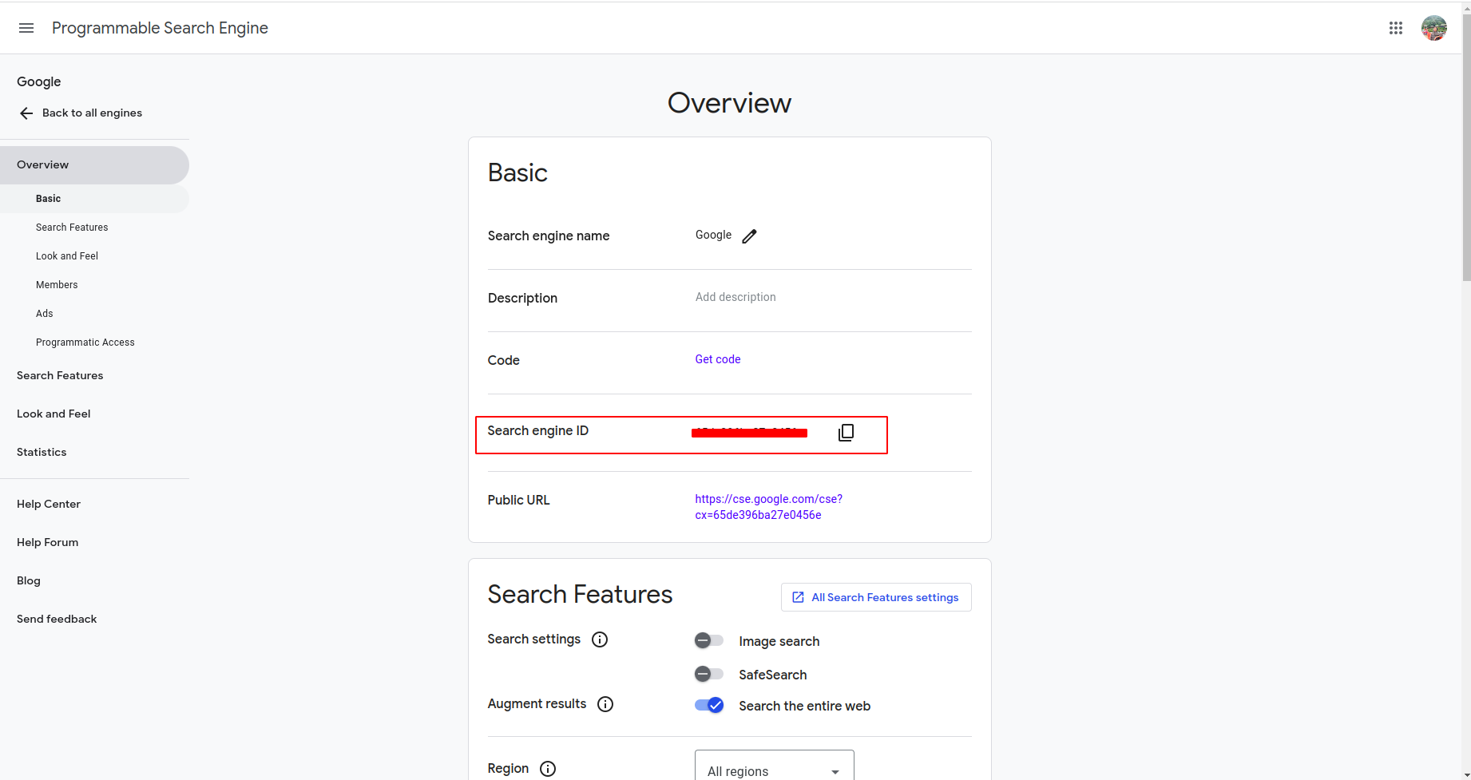Enable the Image search toggle

click(708, 640)
